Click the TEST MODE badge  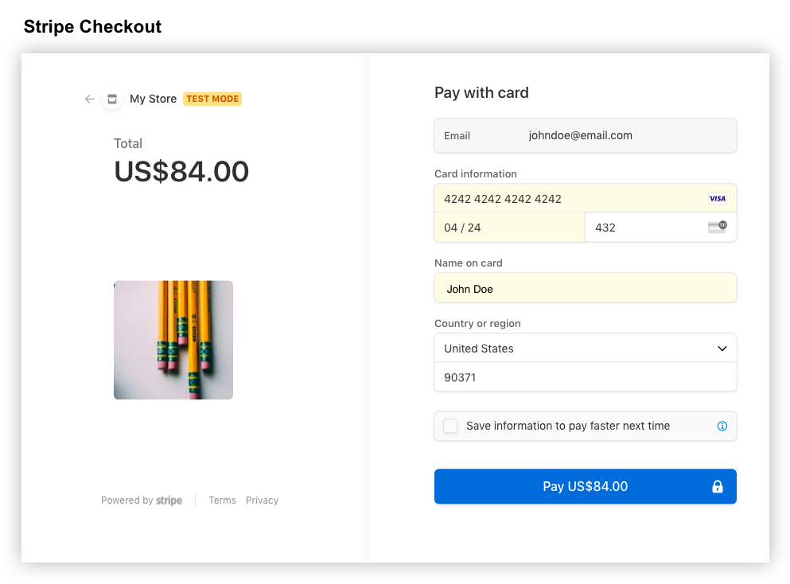[212, 99]
